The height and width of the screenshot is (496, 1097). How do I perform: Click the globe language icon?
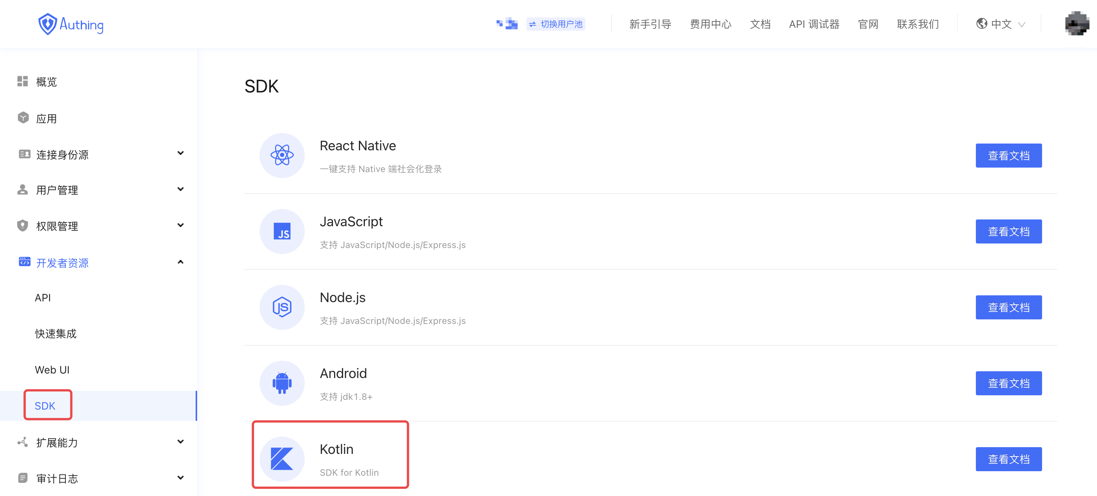pos(982,24)
